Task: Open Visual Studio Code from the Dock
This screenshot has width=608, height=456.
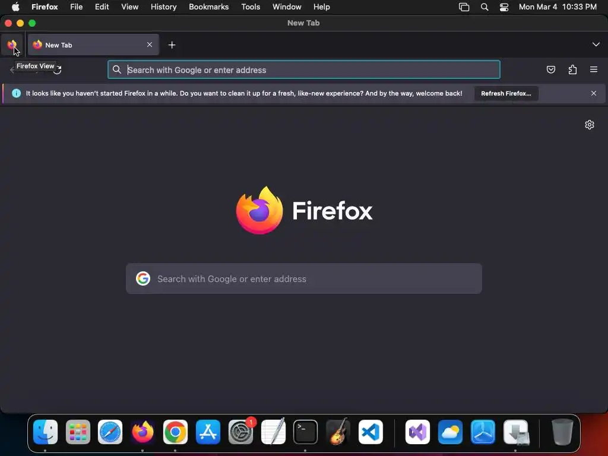Action: pyautogui.click(x=370, y=432)
